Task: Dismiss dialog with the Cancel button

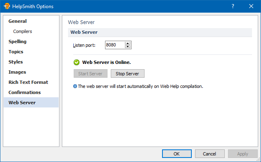Action: [x=210, y=154]
